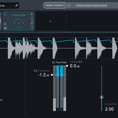Open the Master Assistant
This screenshot has width=118, height=118.
(54, 5)
